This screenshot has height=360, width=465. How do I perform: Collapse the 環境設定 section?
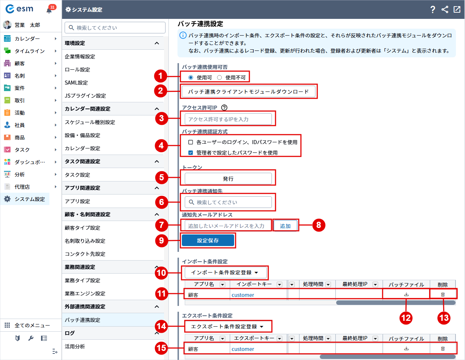157,43
